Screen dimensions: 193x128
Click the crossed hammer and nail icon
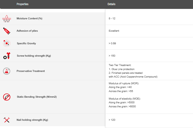click(x=6, y=120)
